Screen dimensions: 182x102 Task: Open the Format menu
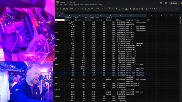(x=76, y=5)
